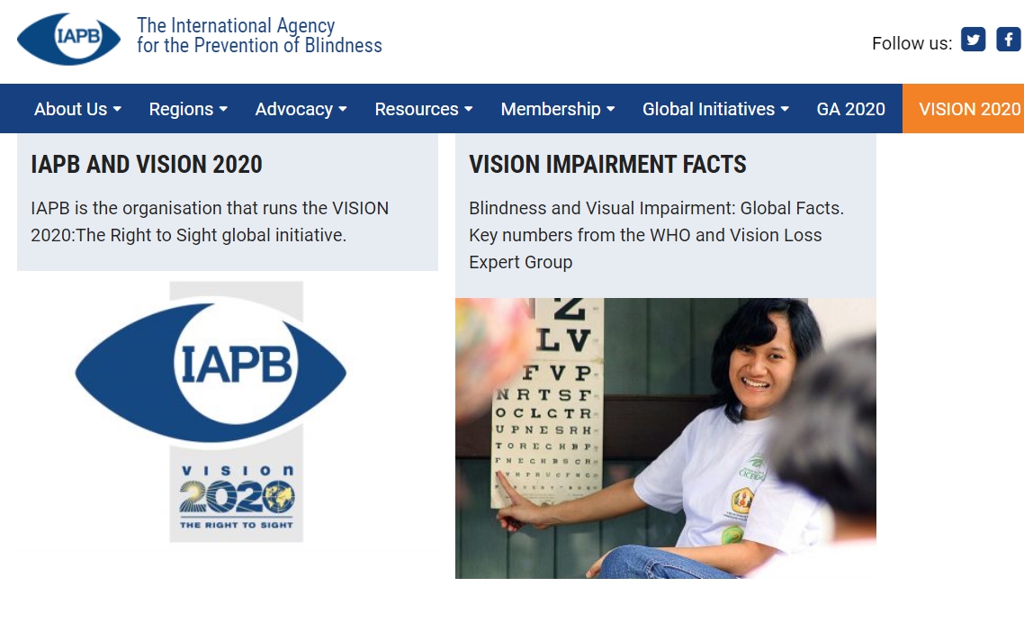Expand the Global Initiatives dropdown arrow
The height and width of the screenshot is (623, 1024).
[x=785, y=109]
